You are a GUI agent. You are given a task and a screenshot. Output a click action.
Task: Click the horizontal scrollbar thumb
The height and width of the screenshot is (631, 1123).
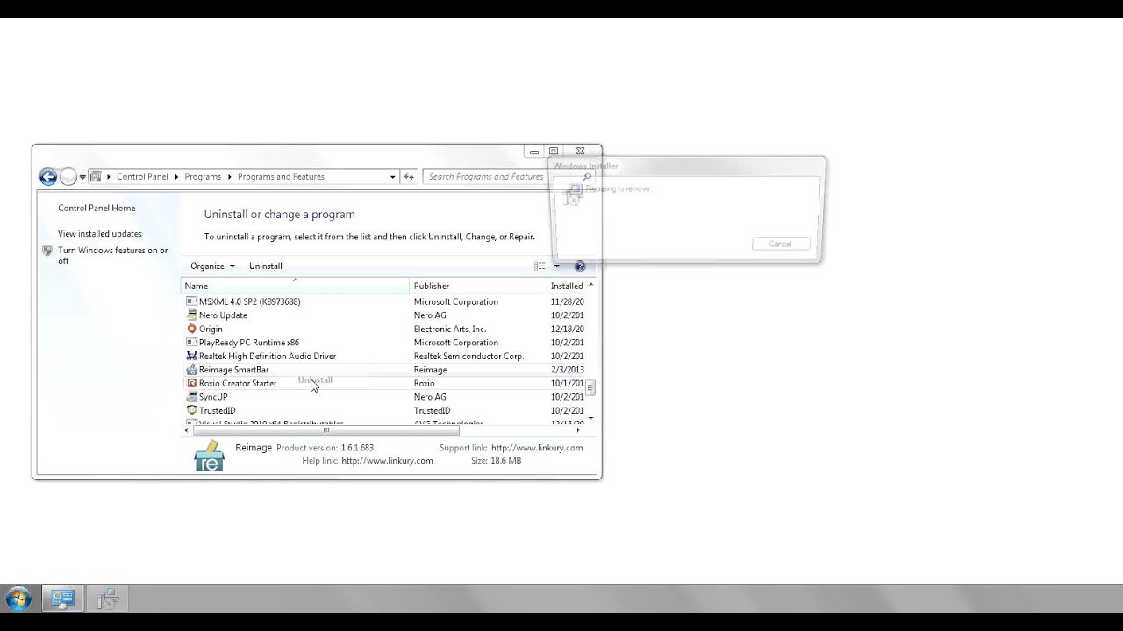click(325, 430)
